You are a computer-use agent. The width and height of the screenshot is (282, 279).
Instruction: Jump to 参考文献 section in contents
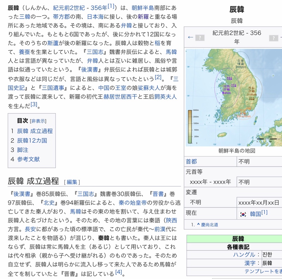click(x=29, y=159)
